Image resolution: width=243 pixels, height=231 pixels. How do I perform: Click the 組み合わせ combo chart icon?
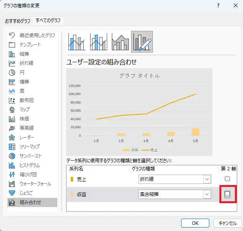point(12,202)
